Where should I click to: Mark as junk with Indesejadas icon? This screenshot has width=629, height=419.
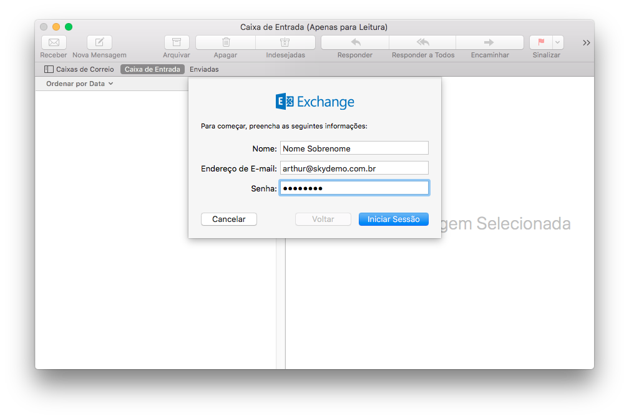[x=285, y=42]
